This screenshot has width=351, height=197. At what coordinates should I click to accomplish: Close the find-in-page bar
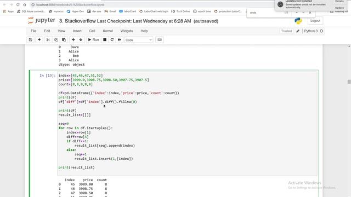click(x=310, y=13)
